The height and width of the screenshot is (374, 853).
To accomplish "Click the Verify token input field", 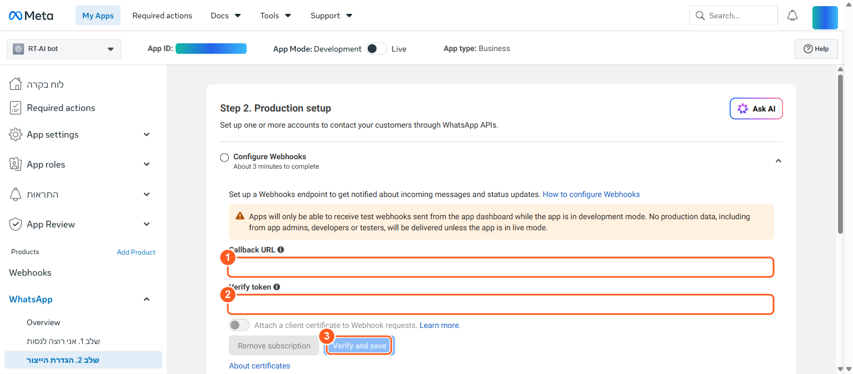I will pyautogui.click(x=501, y=304).
